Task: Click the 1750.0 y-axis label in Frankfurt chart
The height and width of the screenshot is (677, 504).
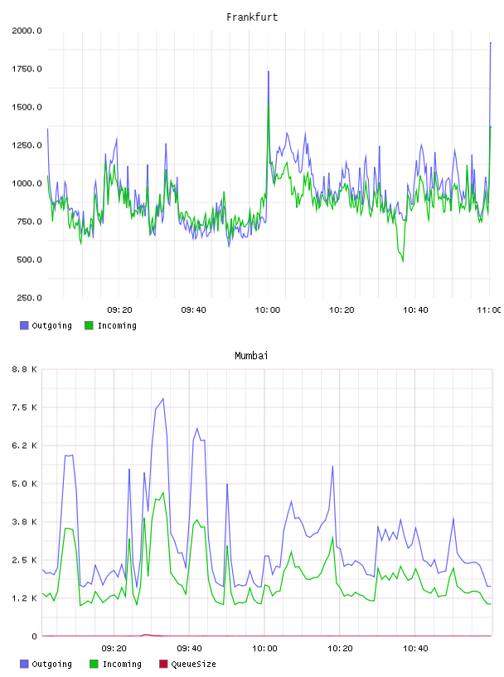Action: tap(27, 69)
